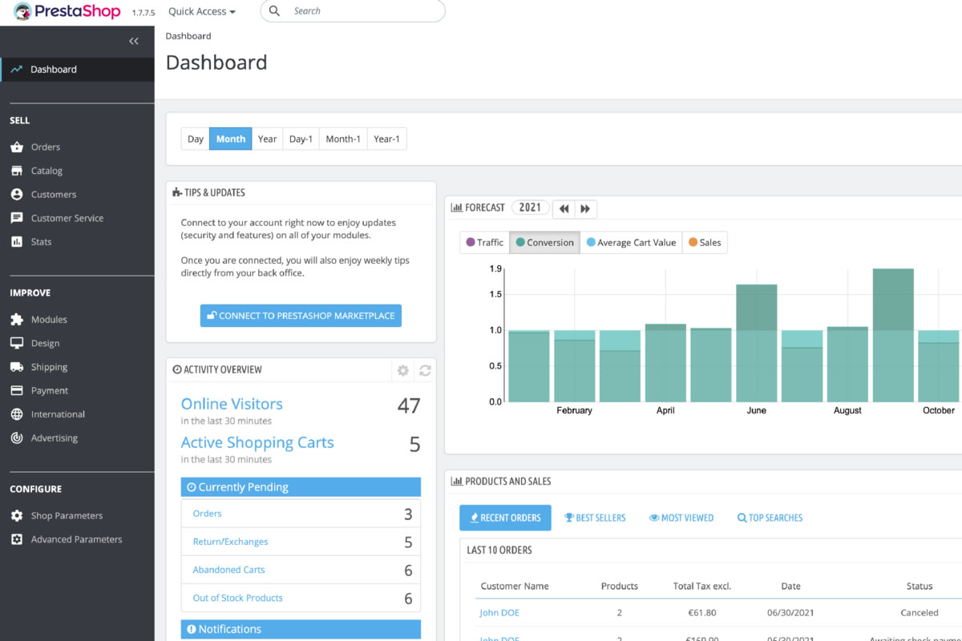962x641 pixels.
Task: Click Connect to PrestaShop Marketplace button
Action: click(x=301, y=316)
